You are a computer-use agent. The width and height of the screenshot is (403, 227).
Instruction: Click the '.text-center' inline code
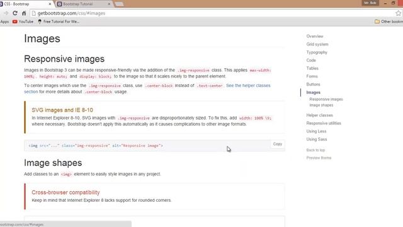210,86
